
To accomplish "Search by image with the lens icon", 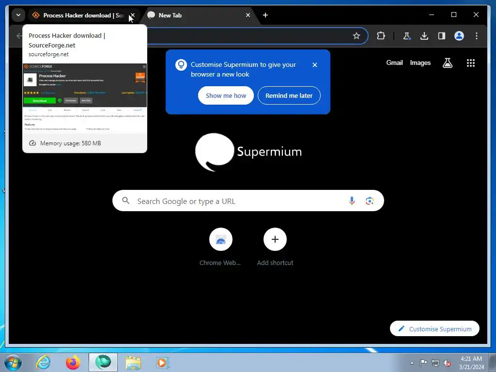I will 370,201.
